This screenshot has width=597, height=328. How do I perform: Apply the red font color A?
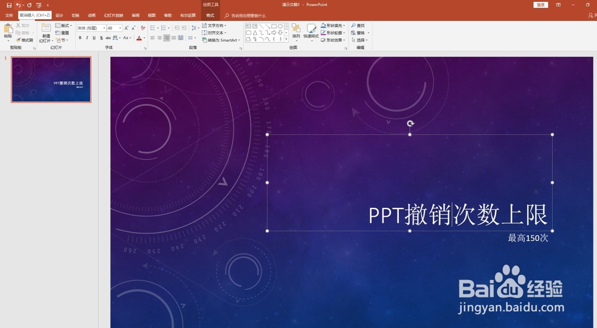(139, 38)
